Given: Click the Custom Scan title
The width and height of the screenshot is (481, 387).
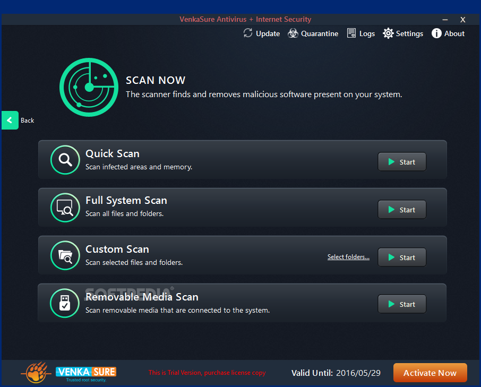Looking at the screenshot, I should tap(117, 250).
